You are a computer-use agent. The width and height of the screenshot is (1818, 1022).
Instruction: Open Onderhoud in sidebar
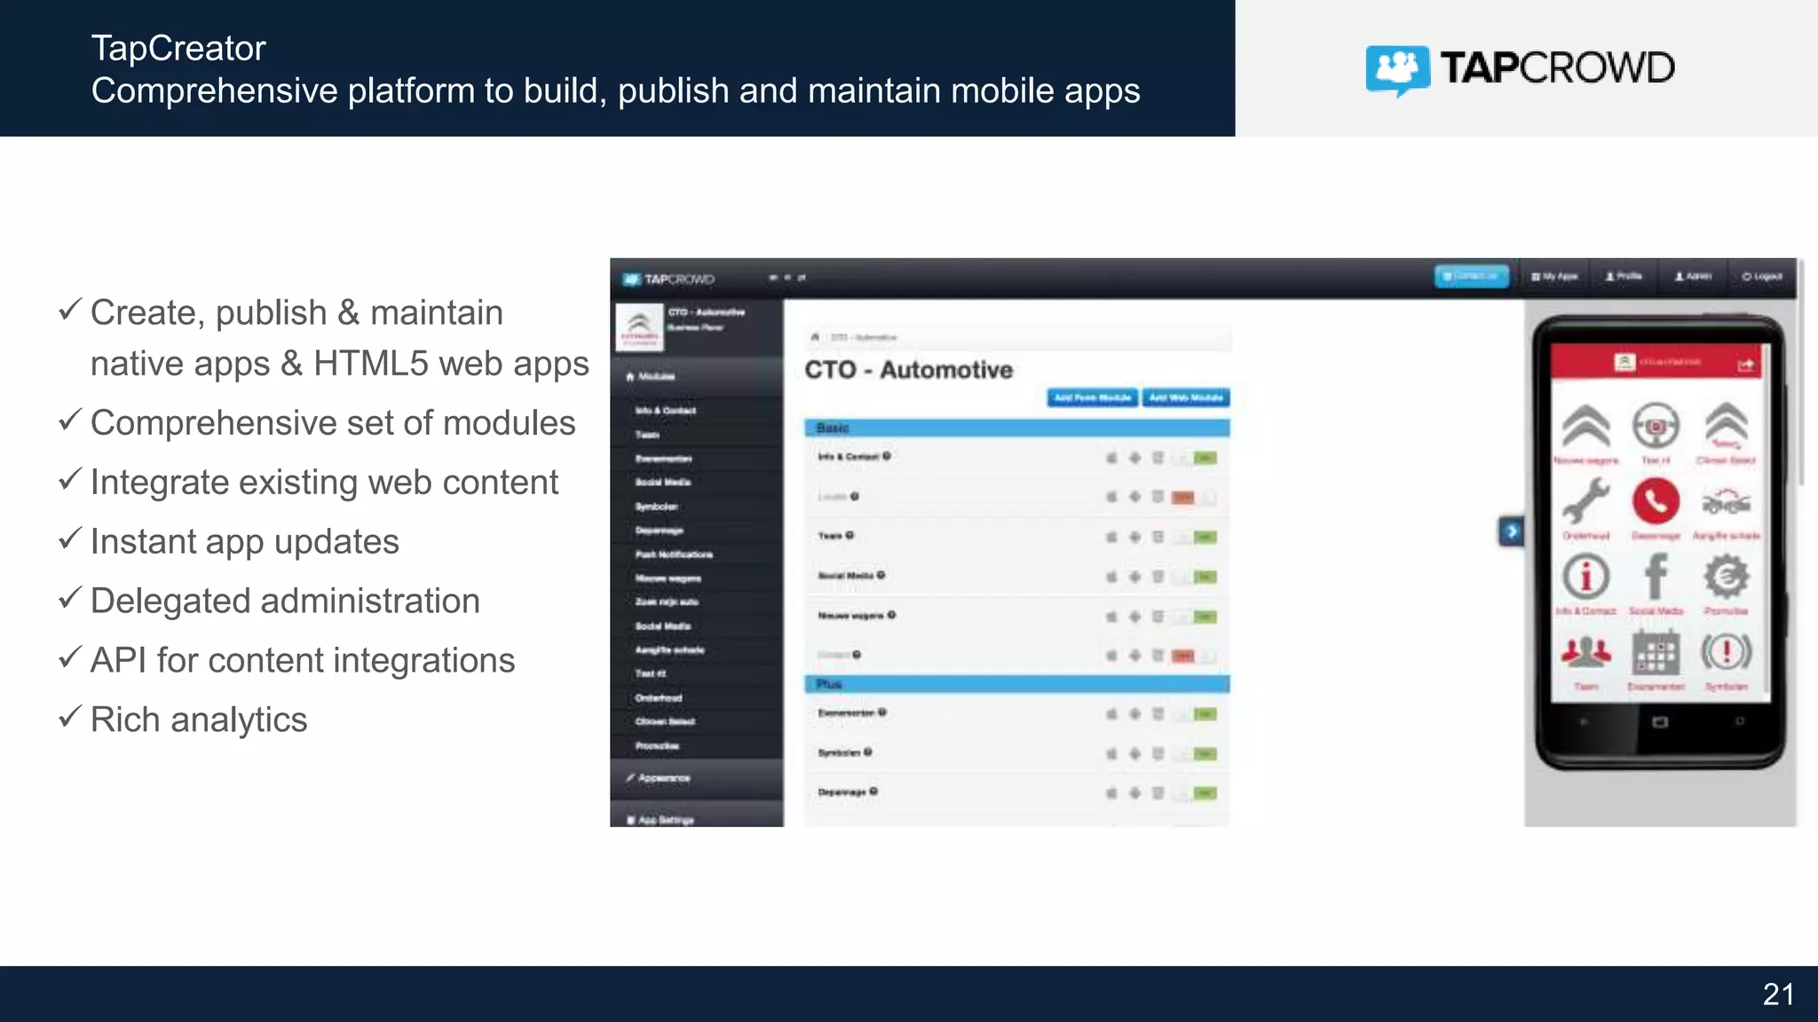point(697,697)
